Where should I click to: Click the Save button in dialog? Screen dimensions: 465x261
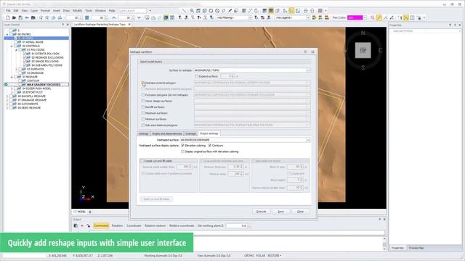point(280,212)
